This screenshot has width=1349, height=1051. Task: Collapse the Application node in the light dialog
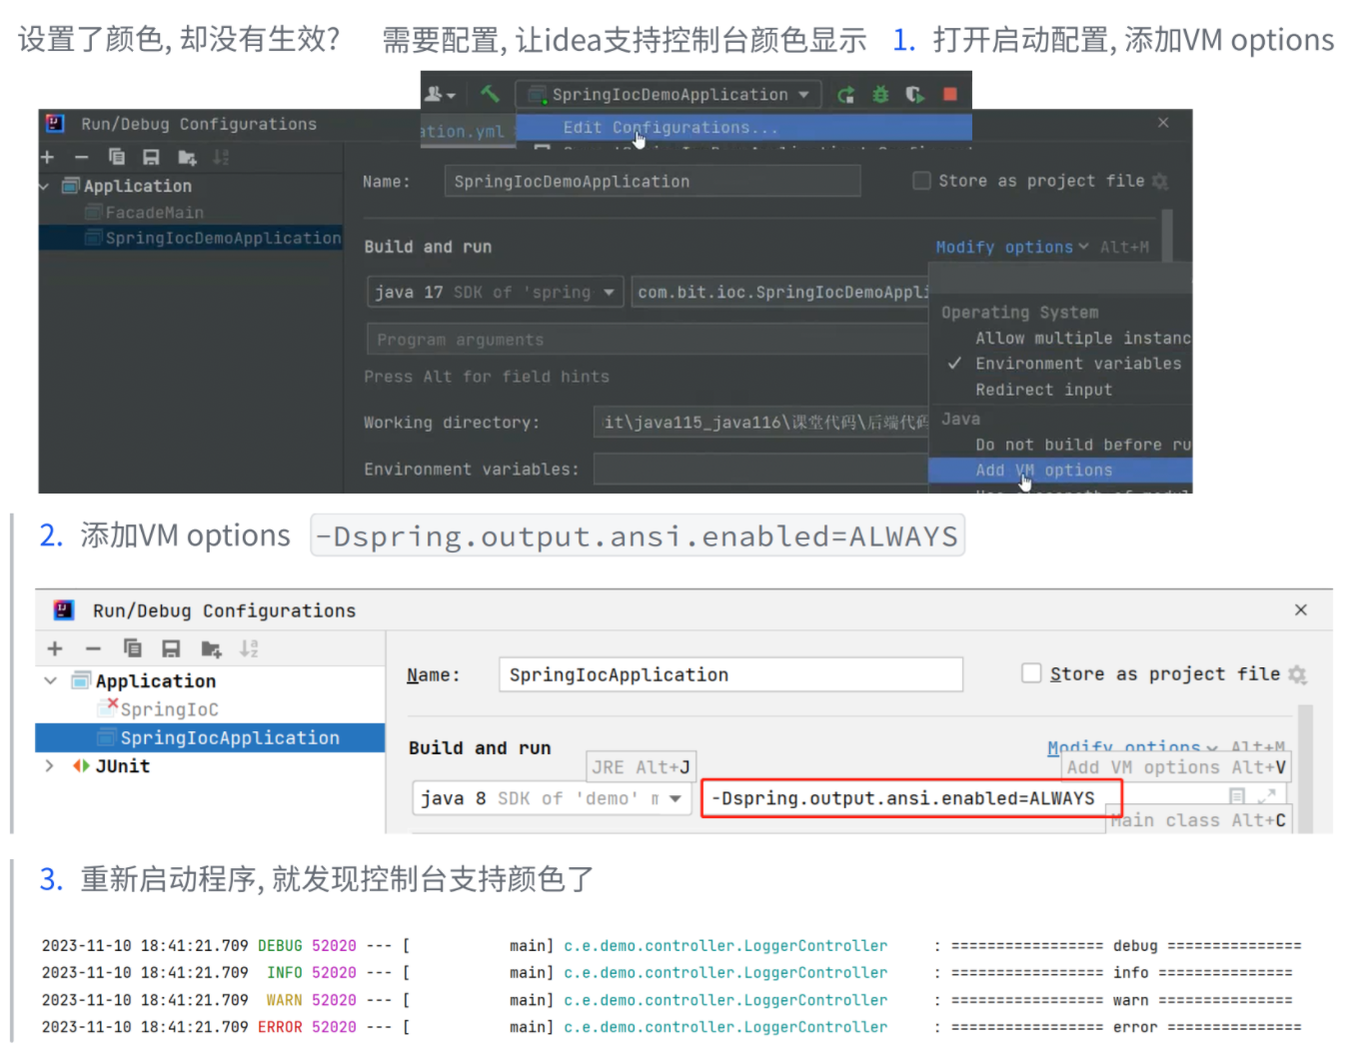tap(50, 680)
